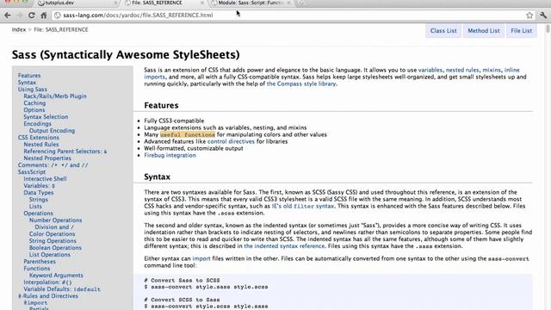Switch to the Module: Sass::Script::Functions tab
Screen dimensions: 551x310
coord(251,3)
